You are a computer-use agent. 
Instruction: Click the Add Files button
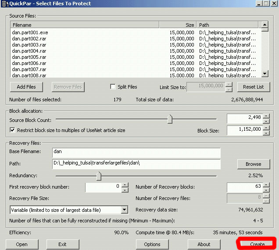tap(26, 87)
